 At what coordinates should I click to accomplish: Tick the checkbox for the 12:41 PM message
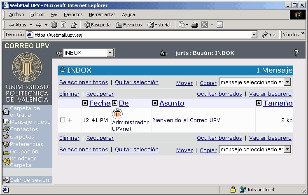(x=62, y=120)
